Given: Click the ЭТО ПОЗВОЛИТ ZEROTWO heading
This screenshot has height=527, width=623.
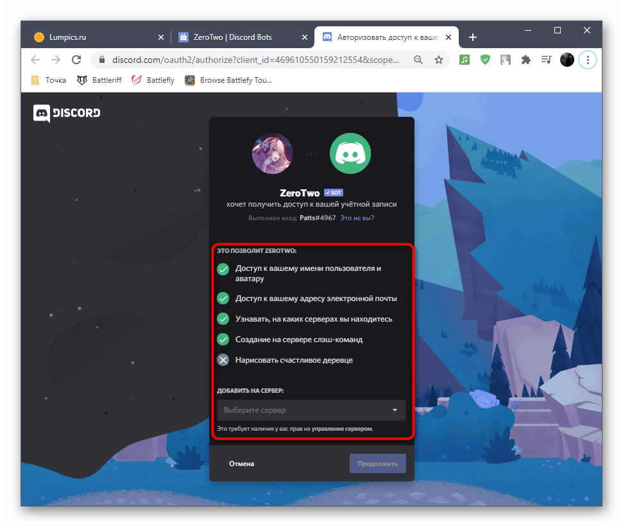Looking at the screenshot, I should click(257, 251).
